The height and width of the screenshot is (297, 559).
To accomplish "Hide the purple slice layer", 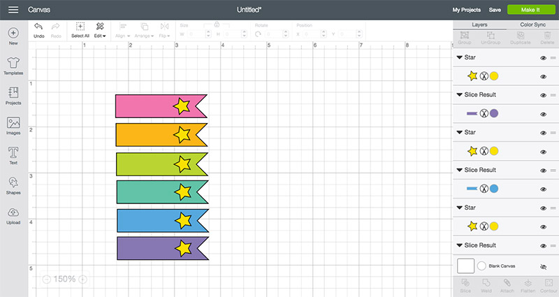I will (544, 115).
